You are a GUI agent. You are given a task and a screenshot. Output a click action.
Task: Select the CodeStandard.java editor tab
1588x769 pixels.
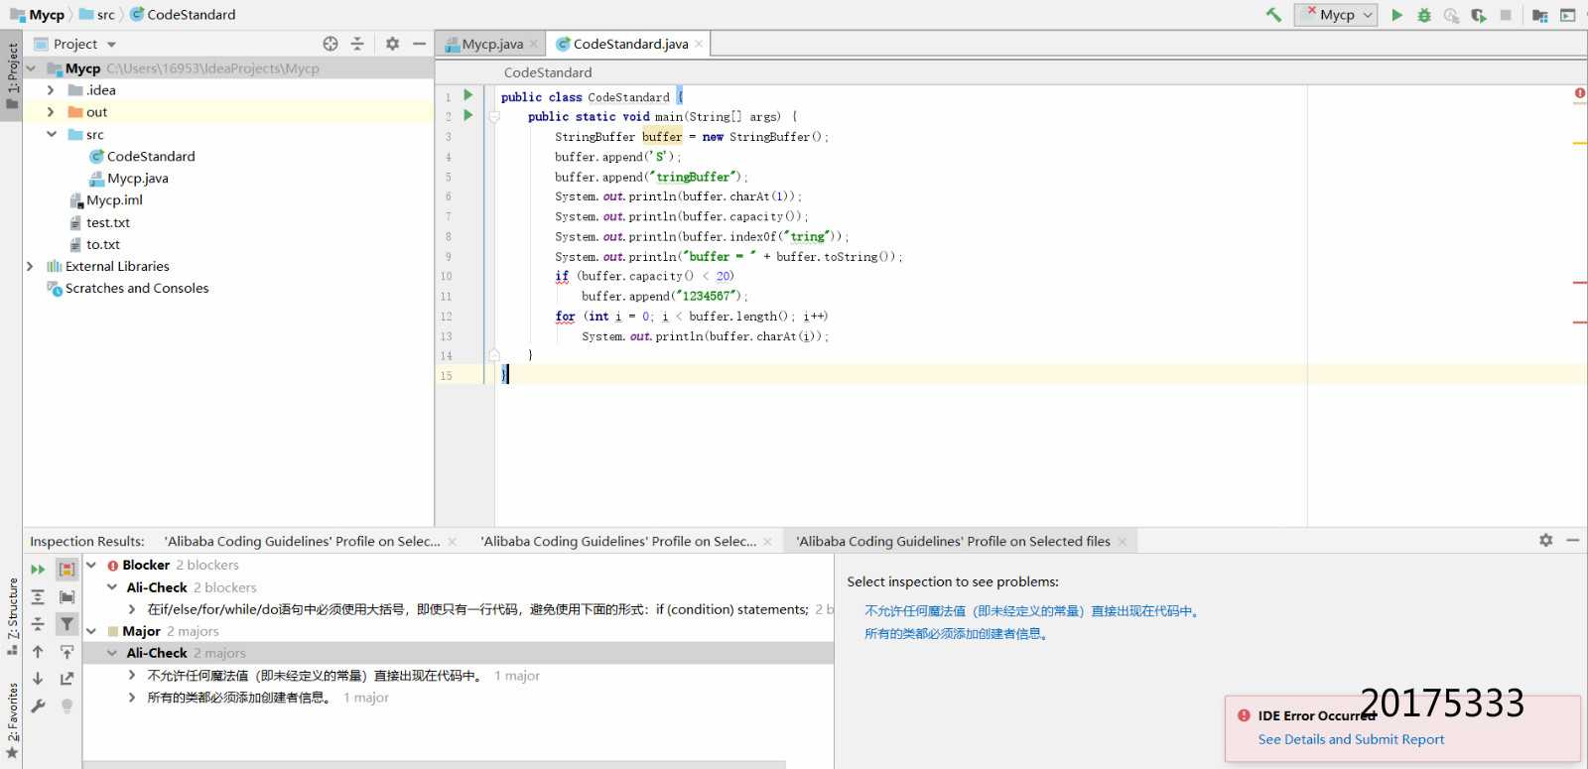[630, 44]
